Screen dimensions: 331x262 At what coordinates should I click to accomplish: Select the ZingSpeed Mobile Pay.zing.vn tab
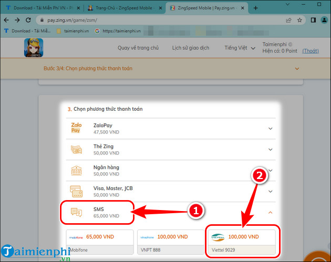coord(207,8)
